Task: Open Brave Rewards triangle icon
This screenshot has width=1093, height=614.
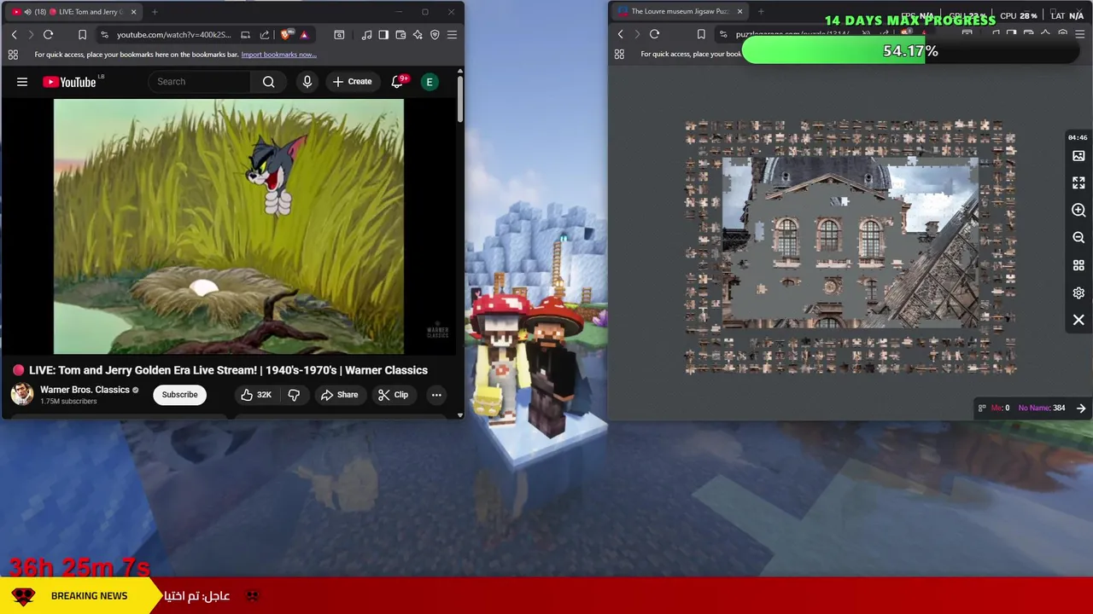Action: click(x=304, y=35)
